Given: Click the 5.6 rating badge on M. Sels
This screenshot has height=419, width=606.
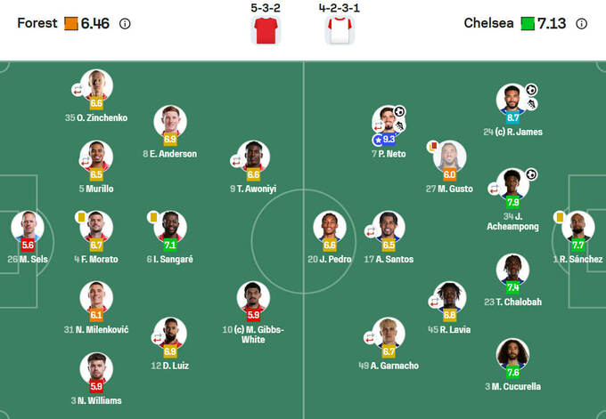Looking at the screenshot, I should [28, 245].
